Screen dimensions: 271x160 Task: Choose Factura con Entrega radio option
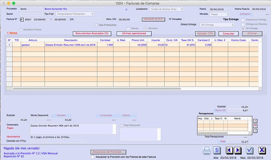click(243, 20)
